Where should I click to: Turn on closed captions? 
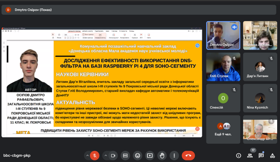pyautogui.click(x=126, y=155)
